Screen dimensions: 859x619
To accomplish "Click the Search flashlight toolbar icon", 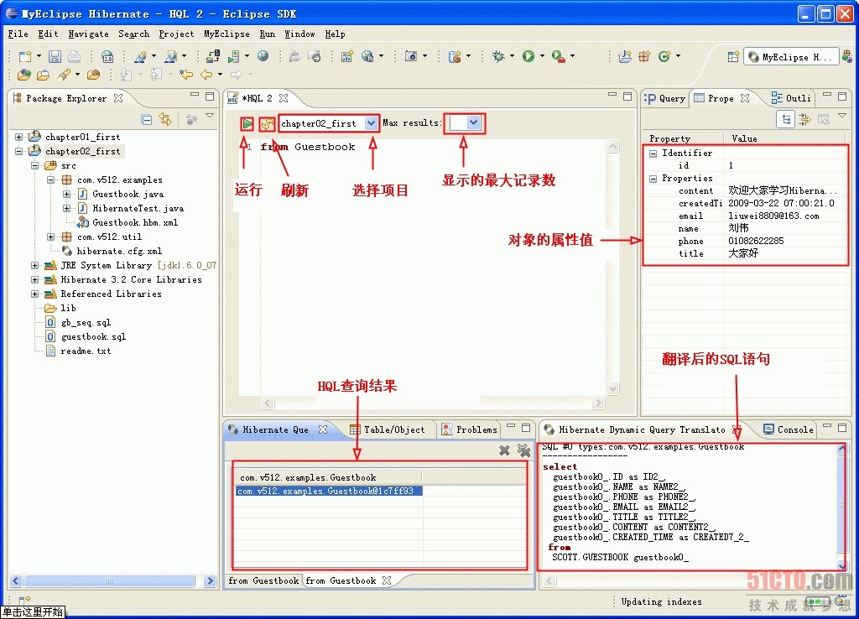I will click(x=65, y=74).
